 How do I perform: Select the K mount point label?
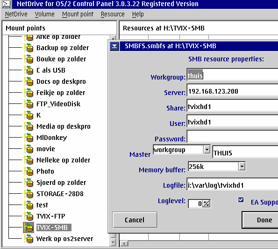(x=38, y=115)
